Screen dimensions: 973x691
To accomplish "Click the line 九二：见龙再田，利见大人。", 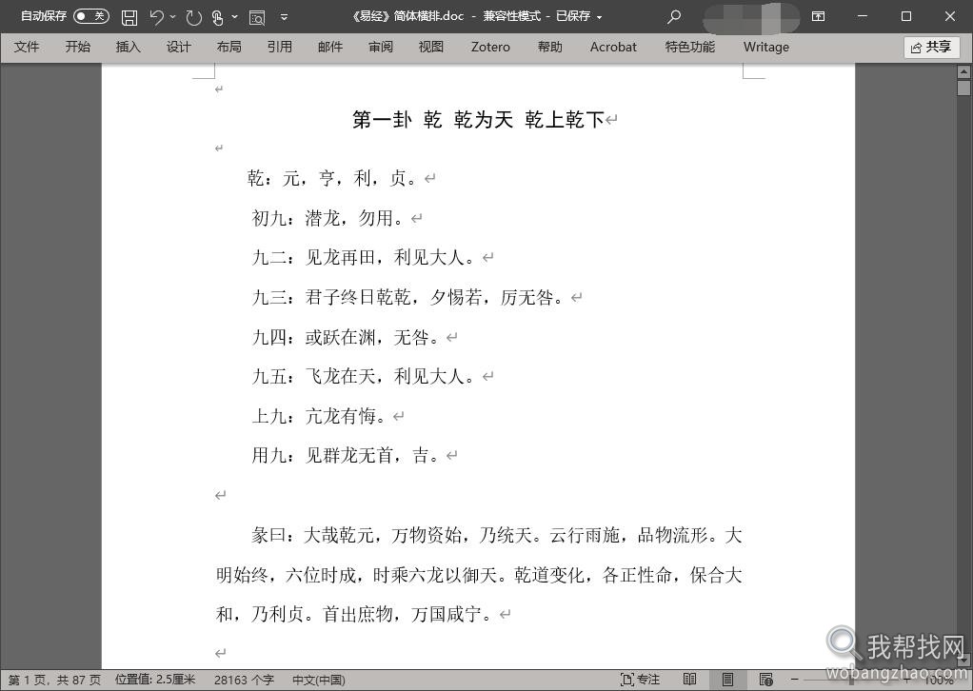I will (x=364, y=257).
